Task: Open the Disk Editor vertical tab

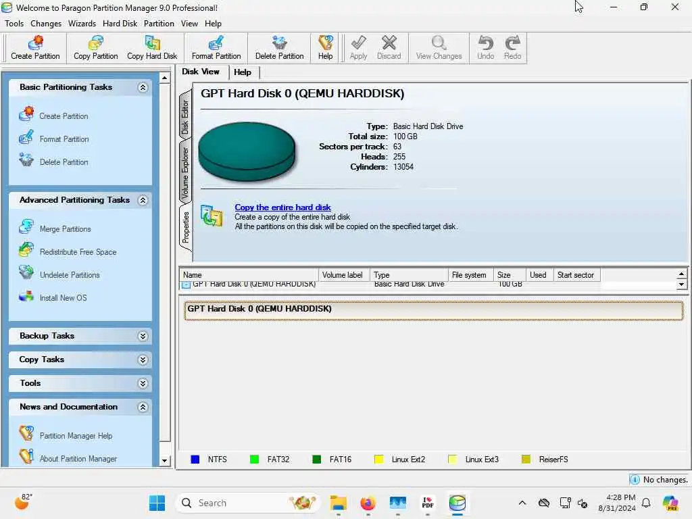Action: (x=185, y=116)
